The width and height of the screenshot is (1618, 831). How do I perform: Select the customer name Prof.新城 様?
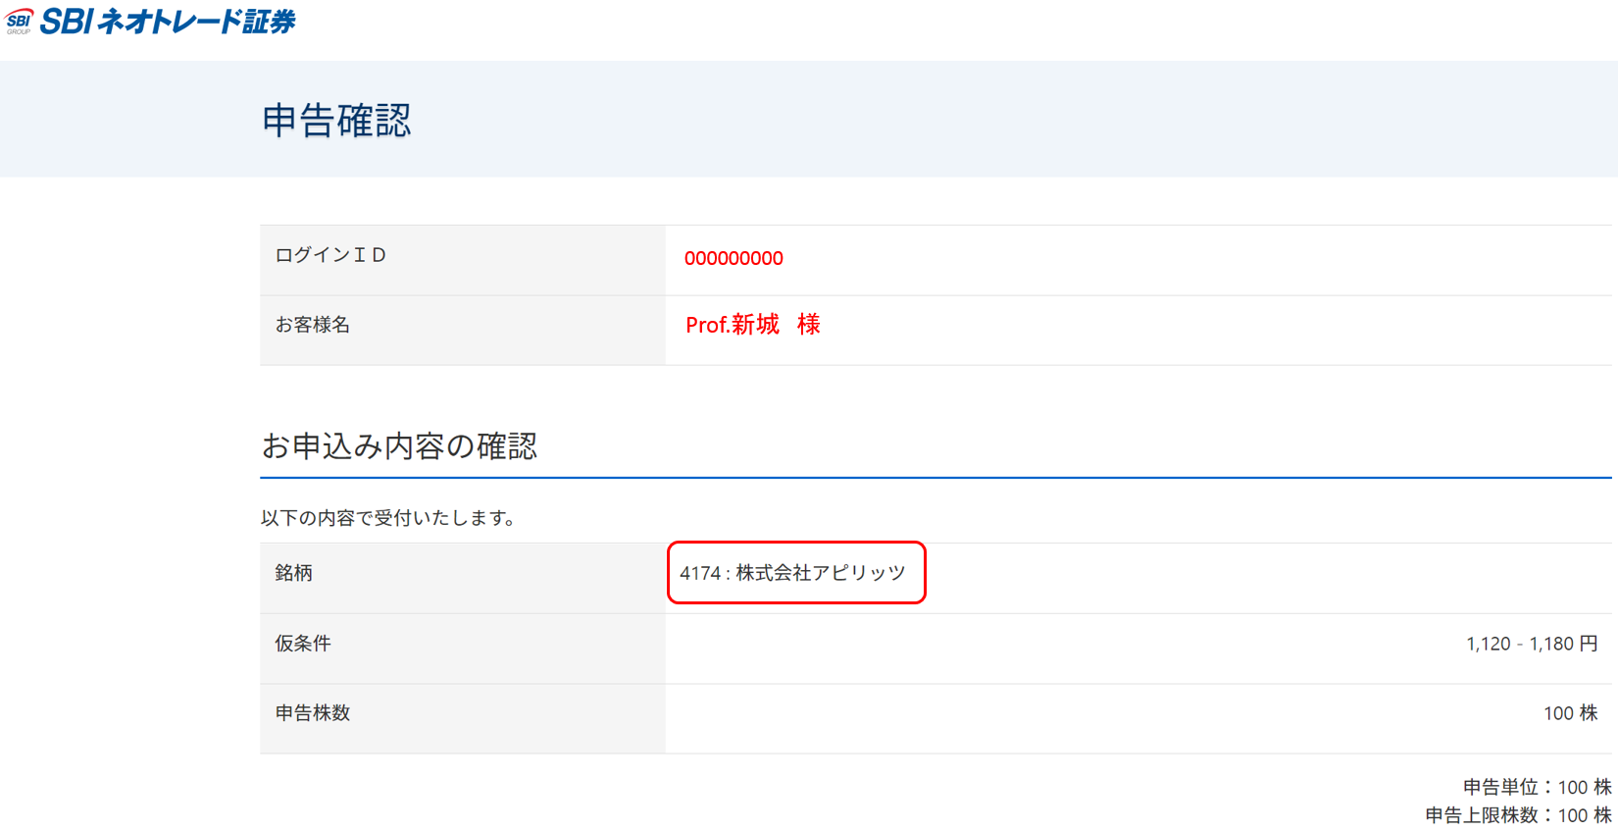753,325
